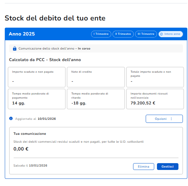
Task: Click the three-dot icon in Opzioni
Action: pyautogui.click(x=171, y=119)
